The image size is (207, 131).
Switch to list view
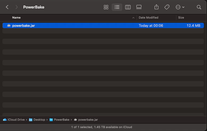click(117, 7)
